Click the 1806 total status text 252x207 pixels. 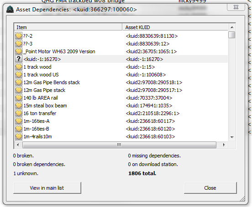click(x=142, y=173)
